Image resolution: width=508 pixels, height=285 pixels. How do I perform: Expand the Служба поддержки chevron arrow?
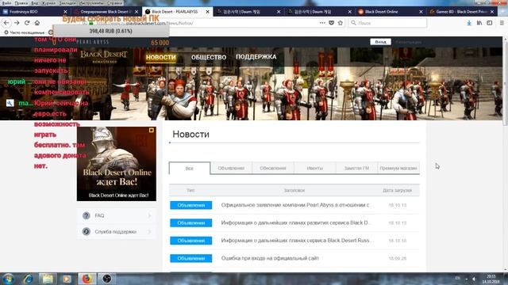149,231
